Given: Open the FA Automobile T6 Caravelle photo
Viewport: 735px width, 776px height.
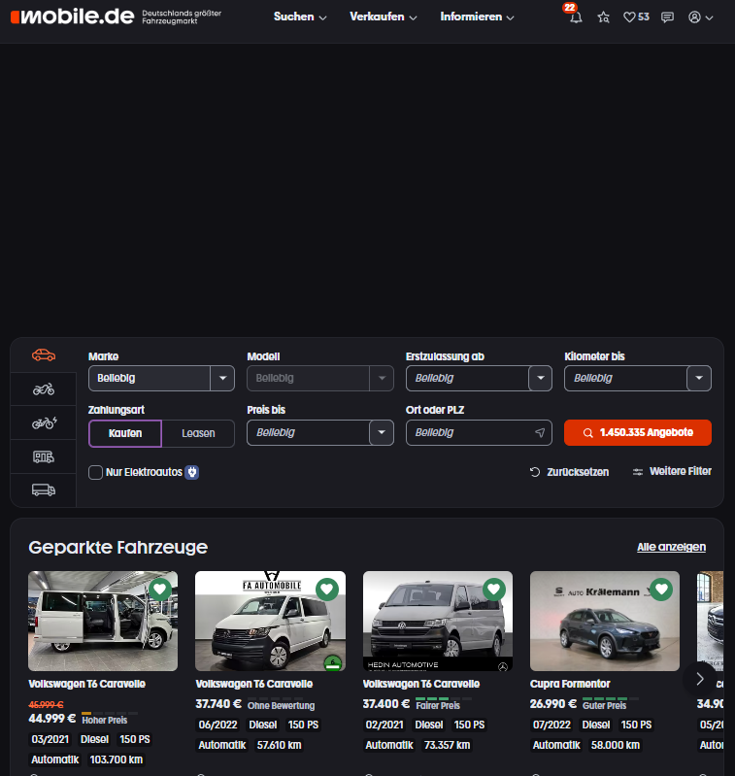Looking at the screenshot, I should click(270, 622).
